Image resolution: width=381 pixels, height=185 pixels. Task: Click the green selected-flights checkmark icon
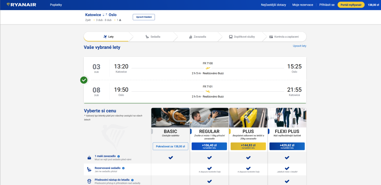[84, 80]
